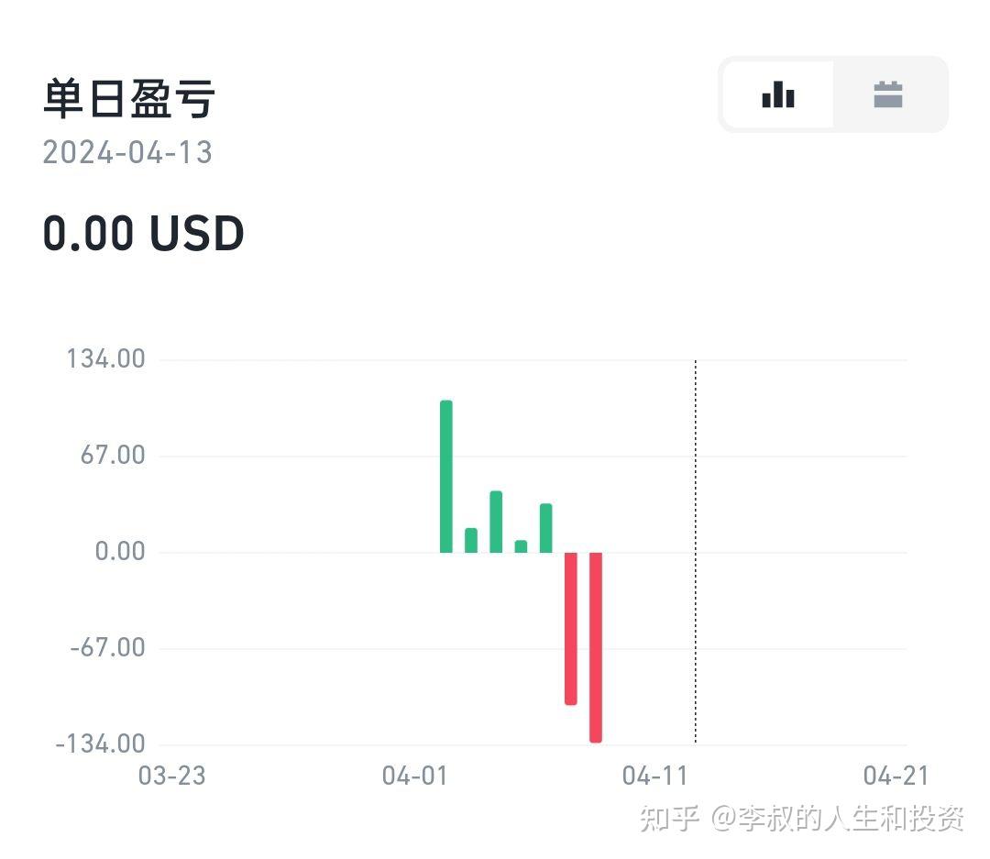
Task: Click the shorter red loss bar
Action: pos(570,628)
